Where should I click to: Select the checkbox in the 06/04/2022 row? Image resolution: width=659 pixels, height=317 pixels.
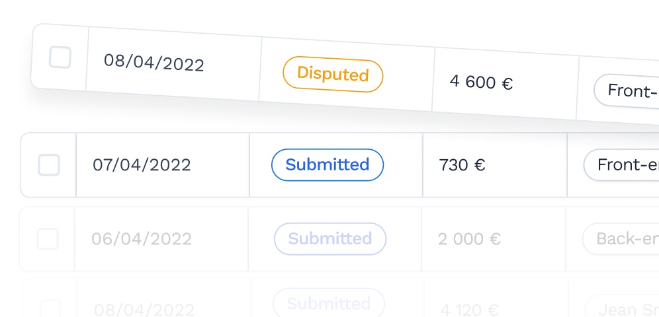tap(48, 239)
